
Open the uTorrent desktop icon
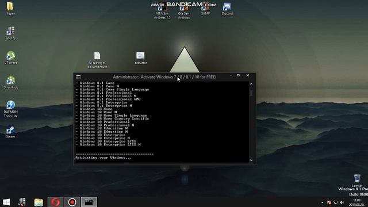[x=10, y=57]
